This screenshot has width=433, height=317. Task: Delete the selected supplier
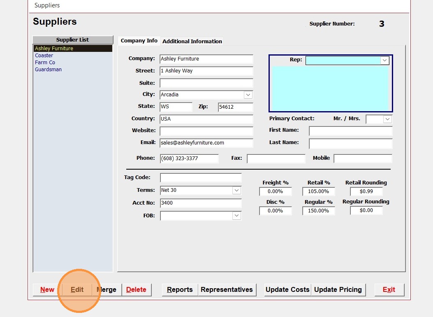tap(136, 290)
